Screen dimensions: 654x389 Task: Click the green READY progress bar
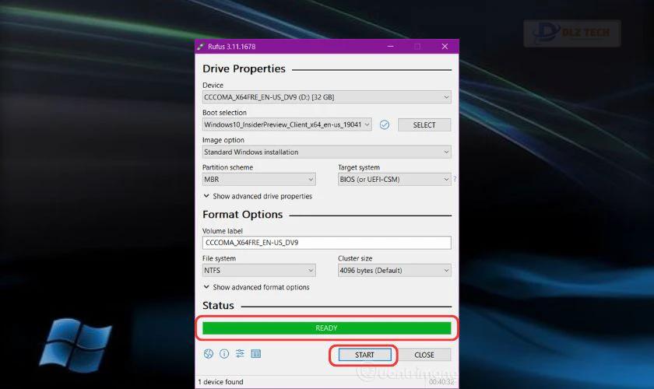[326, 328]
